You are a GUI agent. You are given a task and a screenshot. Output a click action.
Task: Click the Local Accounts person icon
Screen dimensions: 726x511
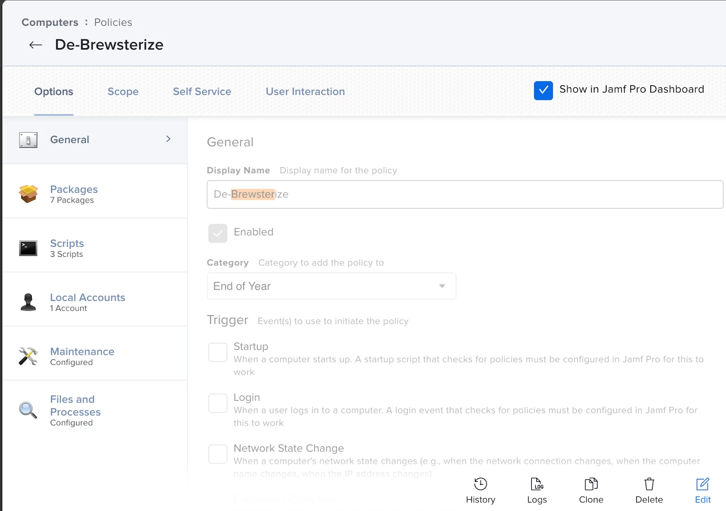pyautogui.click(x=28, y=302)
